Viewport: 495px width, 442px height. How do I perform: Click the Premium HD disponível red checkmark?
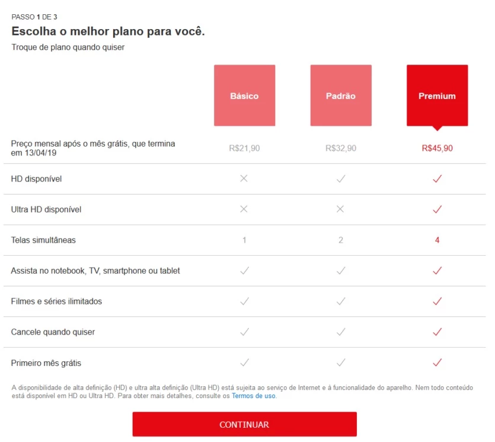pyautogui.click(x=437, y=179)
